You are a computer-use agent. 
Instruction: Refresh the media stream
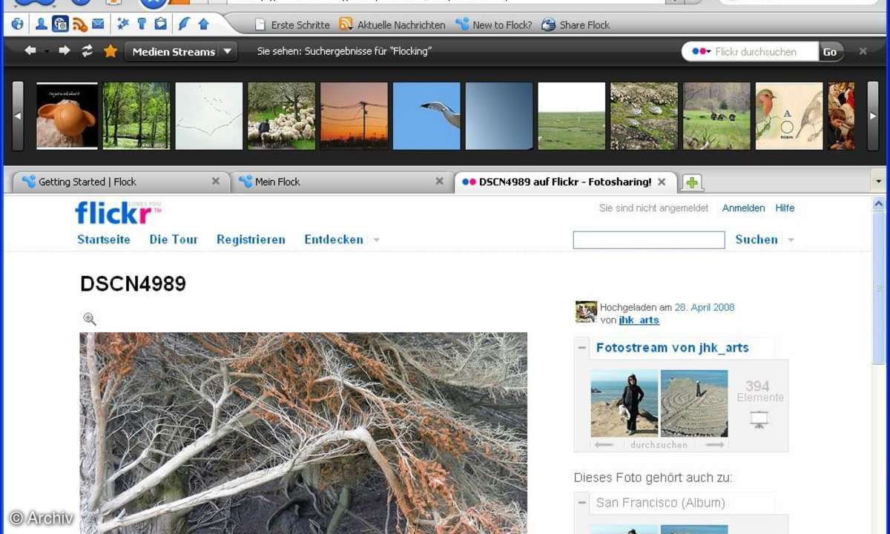point(87,51)
